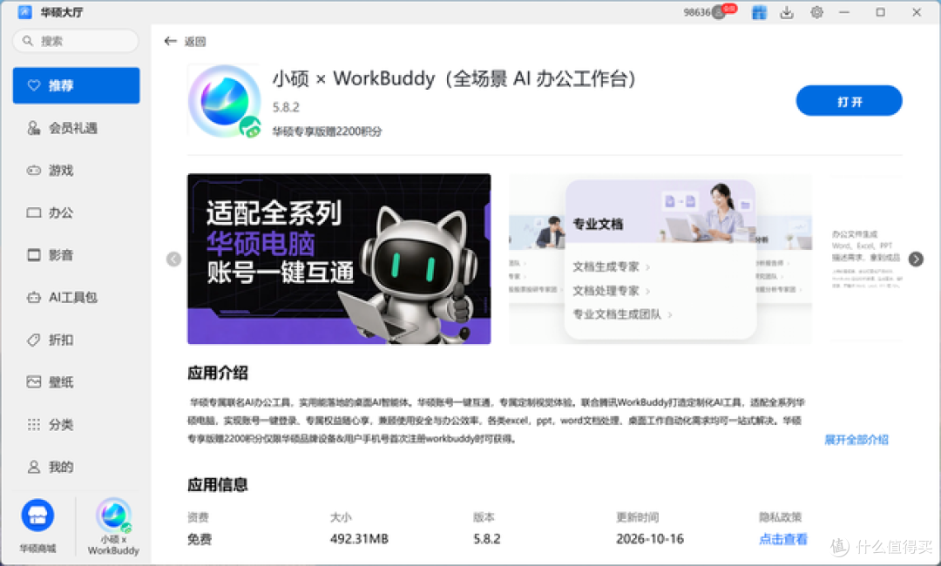Click the 应用介绍 heading

[218, 373]
